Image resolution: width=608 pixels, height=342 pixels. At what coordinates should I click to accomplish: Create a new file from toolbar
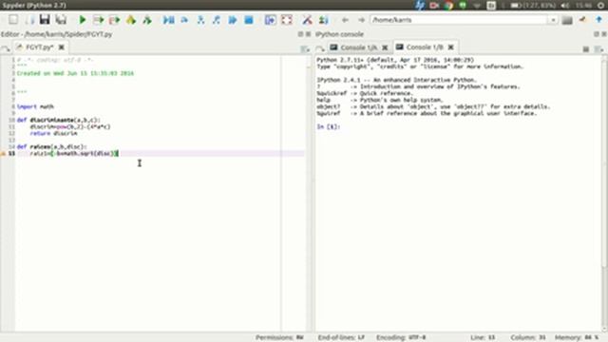tap(13, 19)
